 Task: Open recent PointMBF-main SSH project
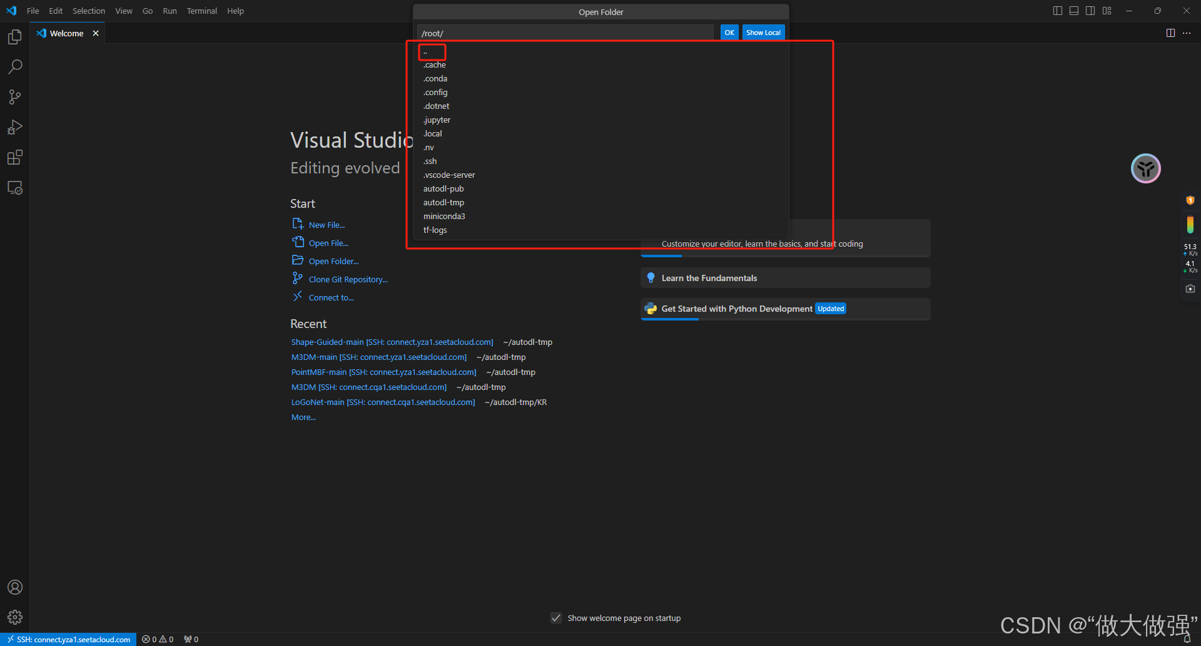tap(383, 372)
